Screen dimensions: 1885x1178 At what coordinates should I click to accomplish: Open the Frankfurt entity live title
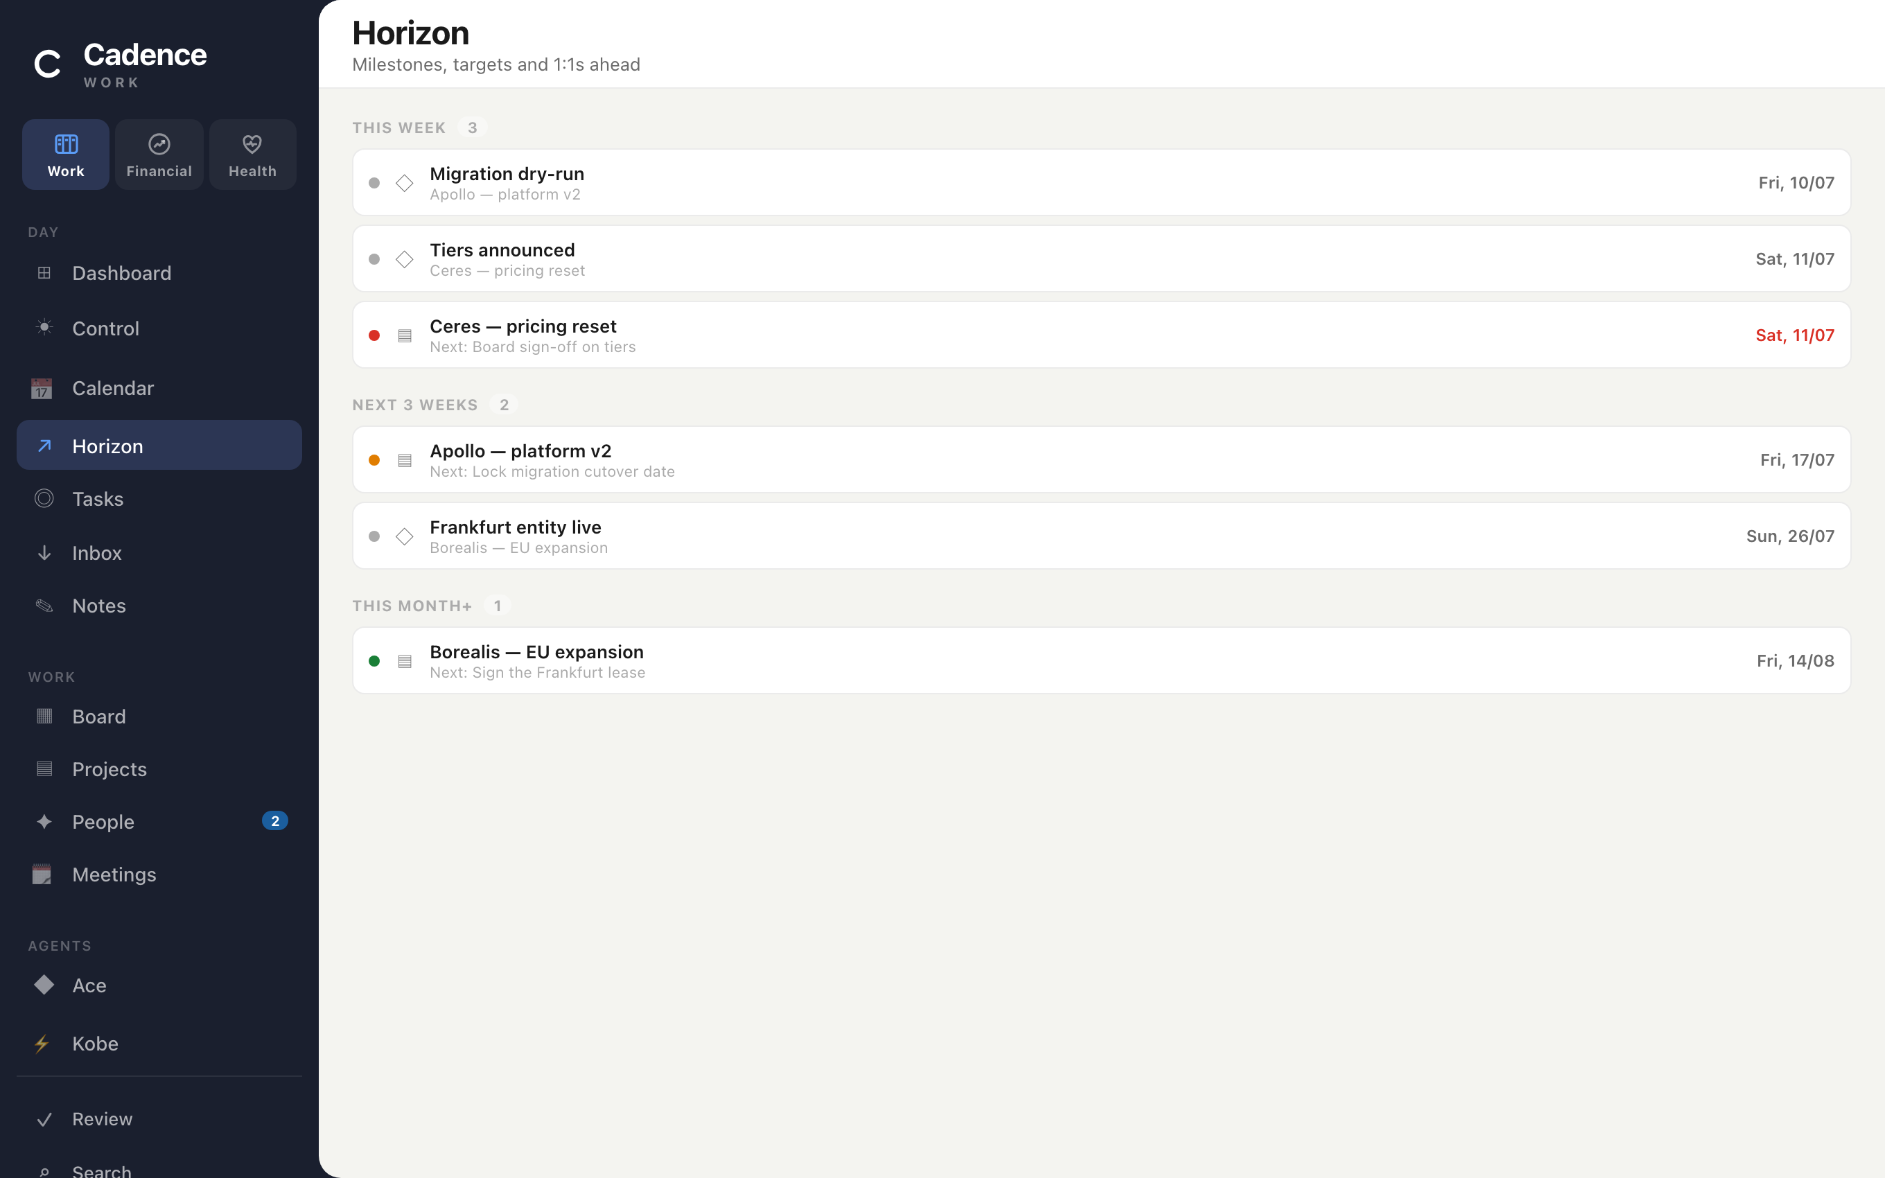pos(516,527)
